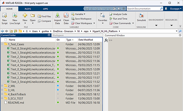The width and height of the screenshot is (183, 111).
Task: Click search in current folder icon
Action: [x=180, y=31]
